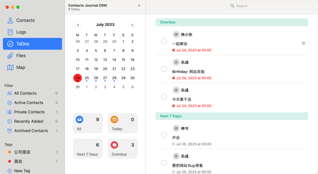Click the All Contacts filter icon

click(10, 93)
